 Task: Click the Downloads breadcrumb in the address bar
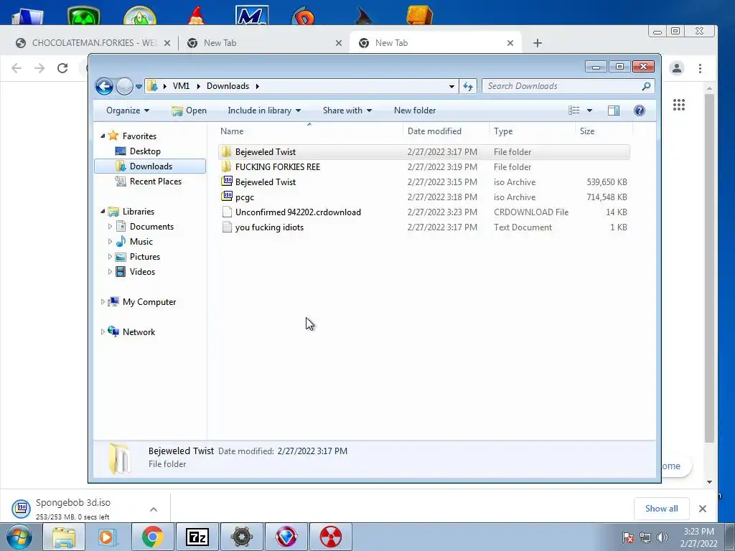228,86
